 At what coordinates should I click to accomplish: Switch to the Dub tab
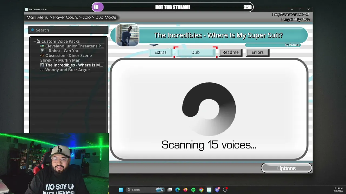coord(195,52)
